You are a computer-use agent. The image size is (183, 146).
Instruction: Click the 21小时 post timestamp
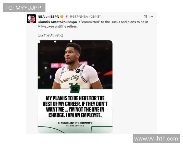[x=96, y=17]
